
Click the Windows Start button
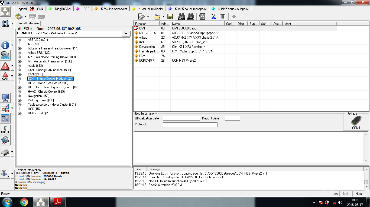[x=7, y=202]
